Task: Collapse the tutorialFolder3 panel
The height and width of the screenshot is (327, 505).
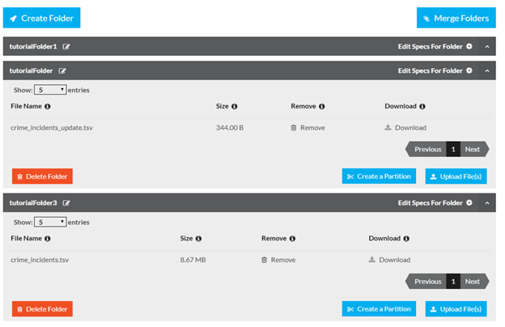Action: (x=487, y=202)
